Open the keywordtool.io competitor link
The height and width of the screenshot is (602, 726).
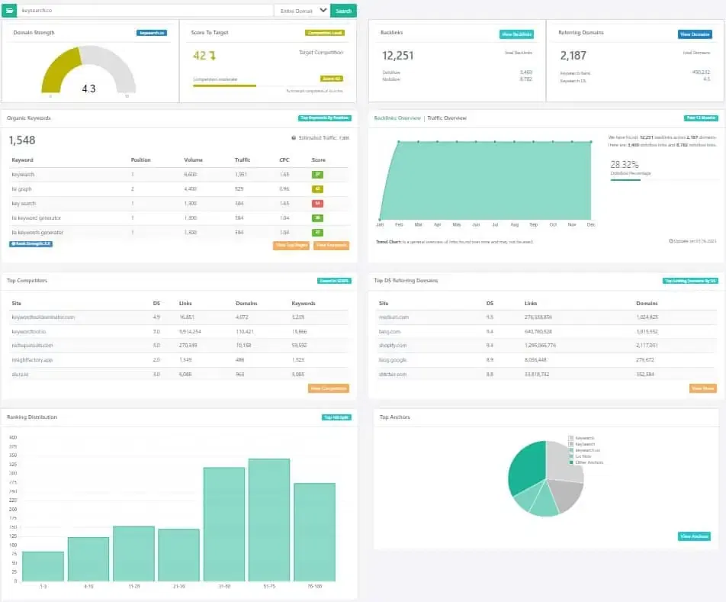27,331
